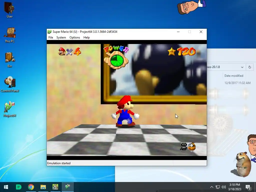Screen dimensions: 256x192
Task: Click the green power meter
Action: click(x=117, y=61)
